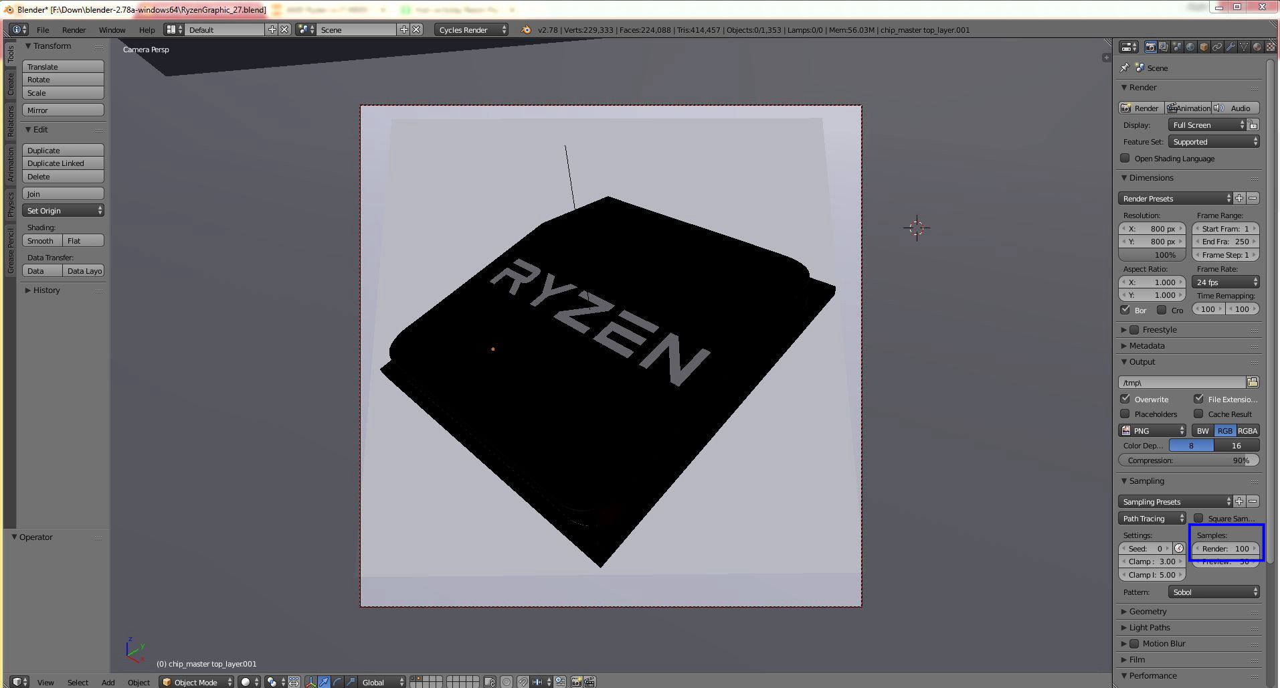Open the Modifiers wrench tab
The image size is (1280, 688).
pyautogui.click(x=1230, y=47)
